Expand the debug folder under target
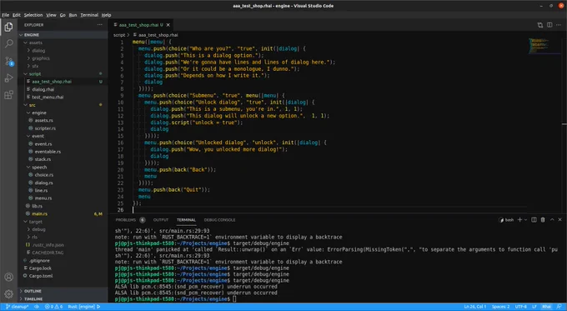The height and width of the screenshot is (311, 567). 63,229
